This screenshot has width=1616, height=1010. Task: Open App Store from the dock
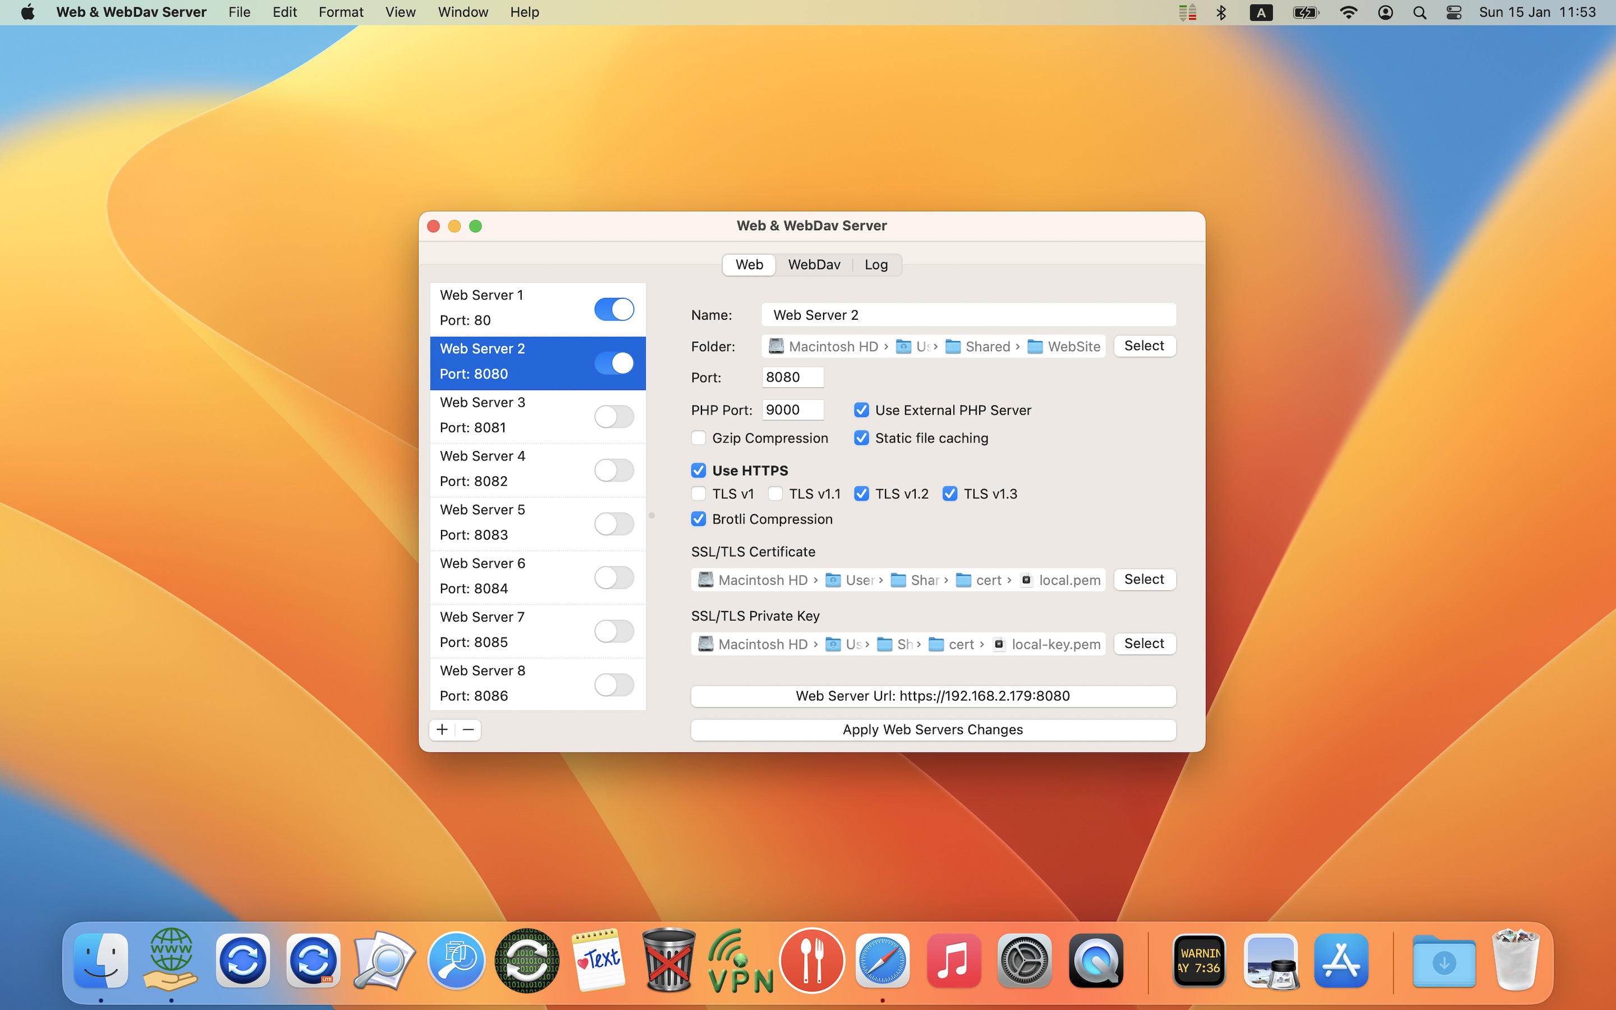1341,961
